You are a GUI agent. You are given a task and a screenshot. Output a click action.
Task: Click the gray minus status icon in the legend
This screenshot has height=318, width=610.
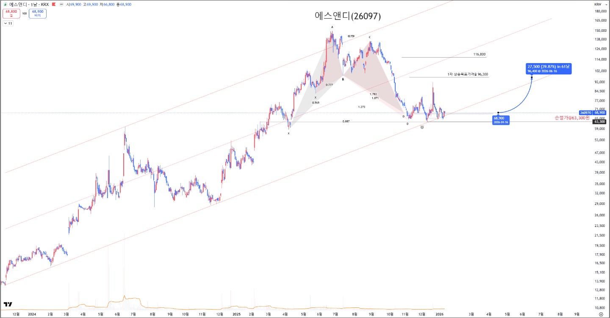point(61,4)
